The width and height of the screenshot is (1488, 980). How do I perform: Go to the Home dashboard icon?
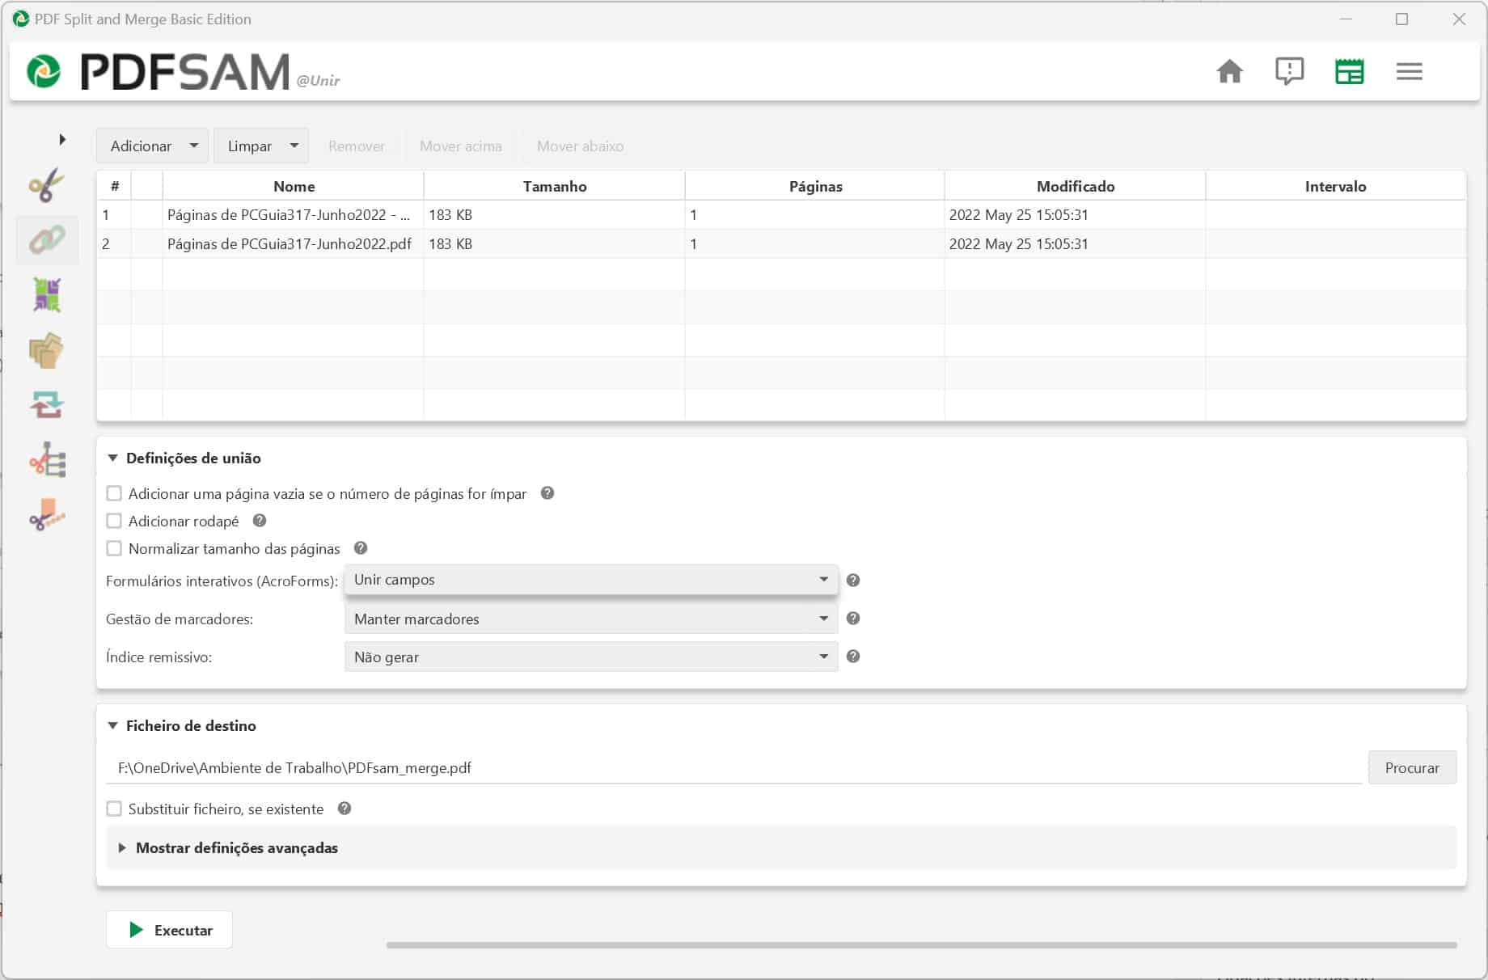[1229, 71]
